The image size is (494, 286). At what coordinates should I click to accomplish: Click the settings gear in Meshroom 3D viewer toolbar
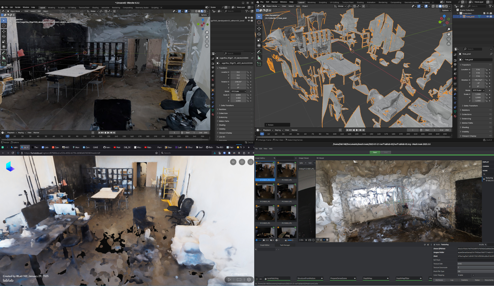coord(327,240)
